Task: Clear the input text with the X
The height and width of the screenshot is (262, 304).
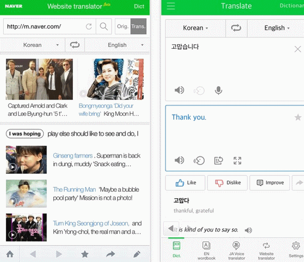Action: pos(298,49)
